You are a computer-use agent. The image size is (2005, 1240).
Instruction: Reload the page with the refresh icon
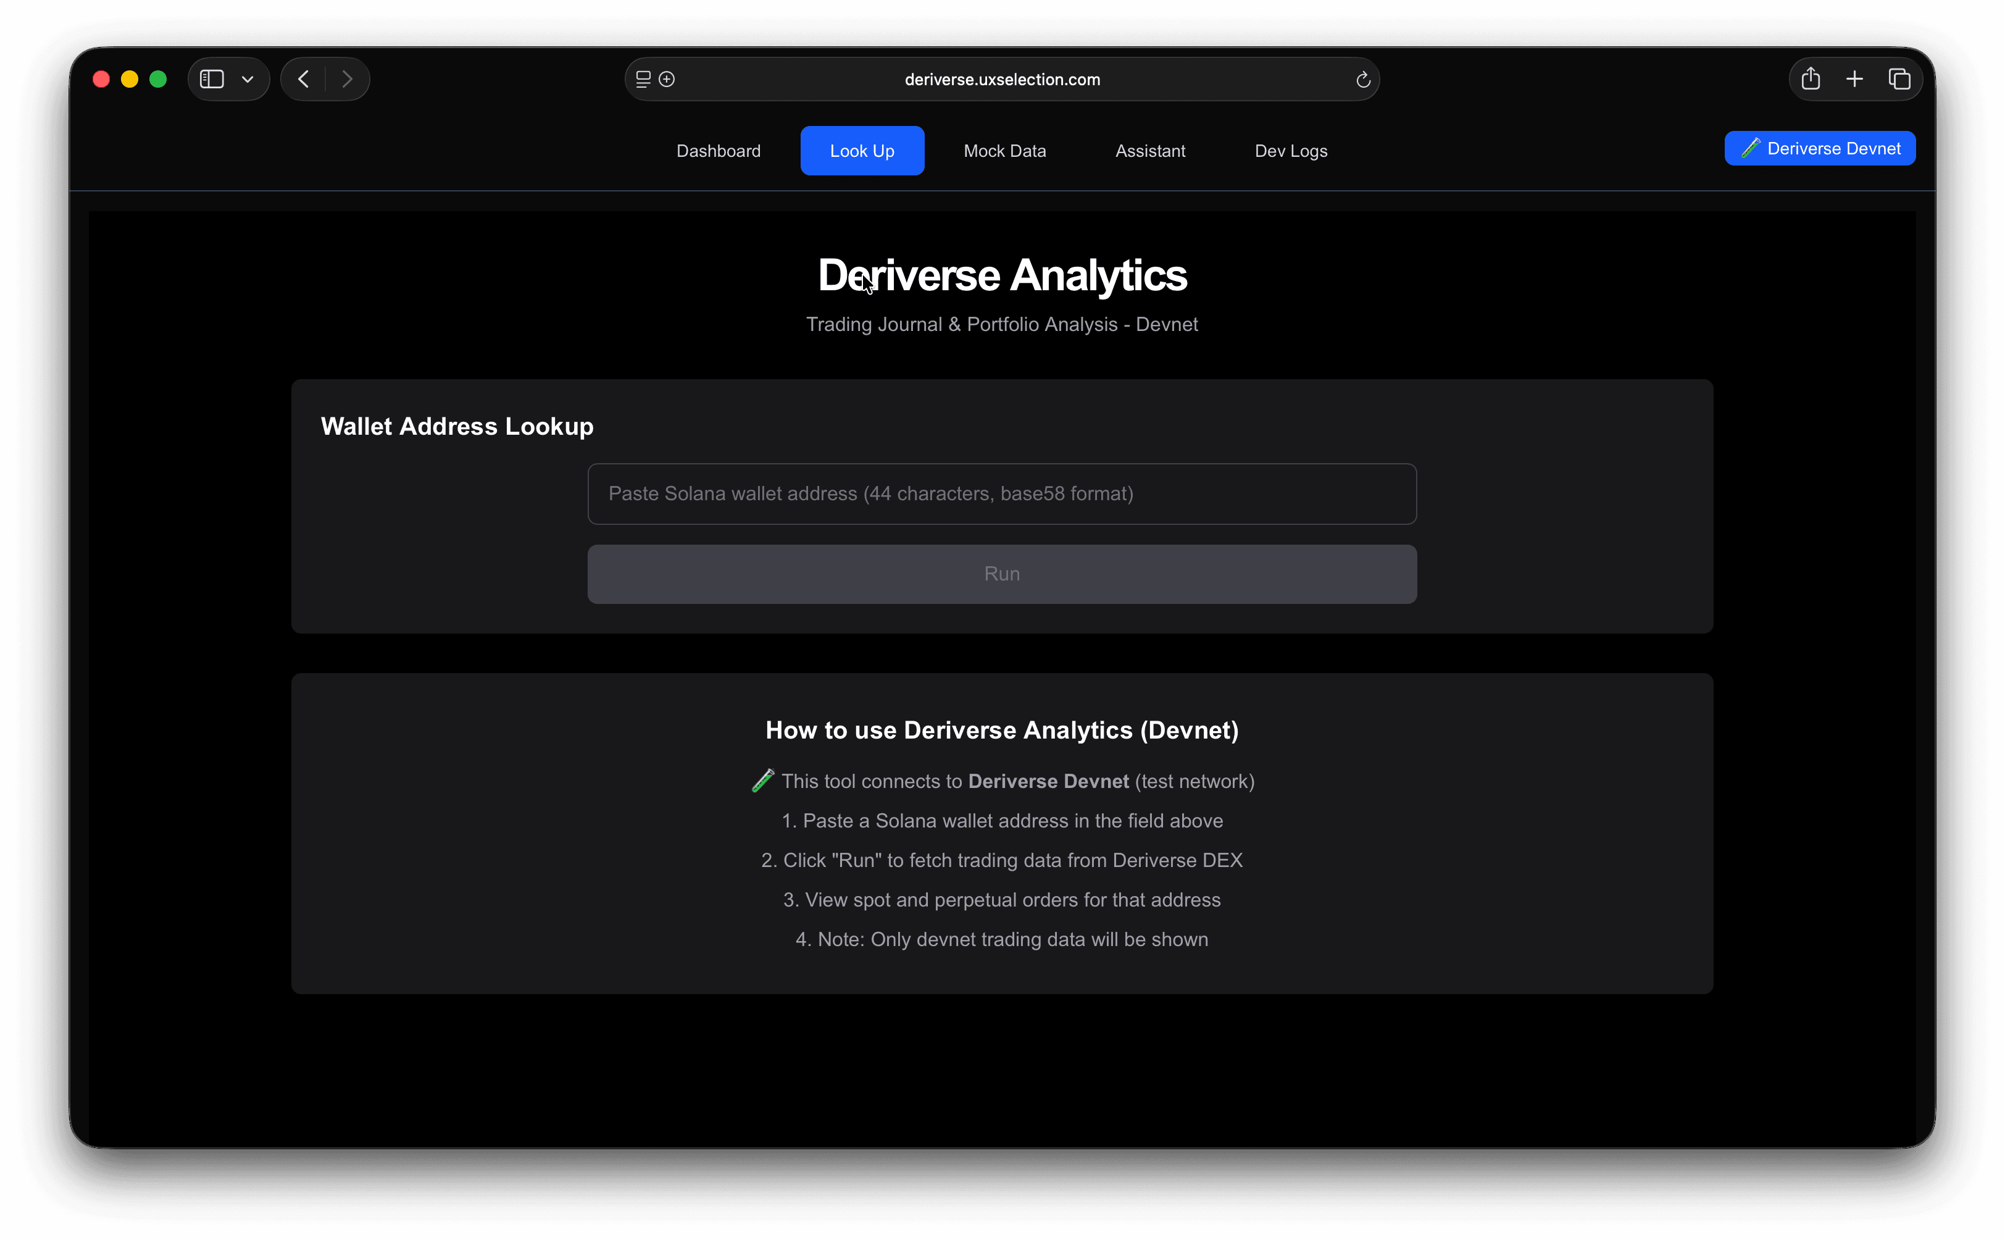[1362, 80]
